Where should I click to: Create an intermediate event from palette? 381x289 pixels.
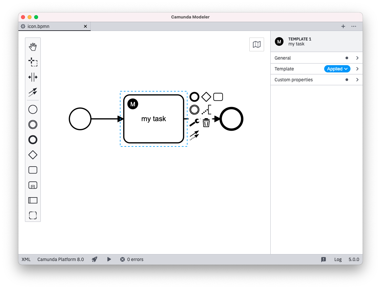click(33, 125)
